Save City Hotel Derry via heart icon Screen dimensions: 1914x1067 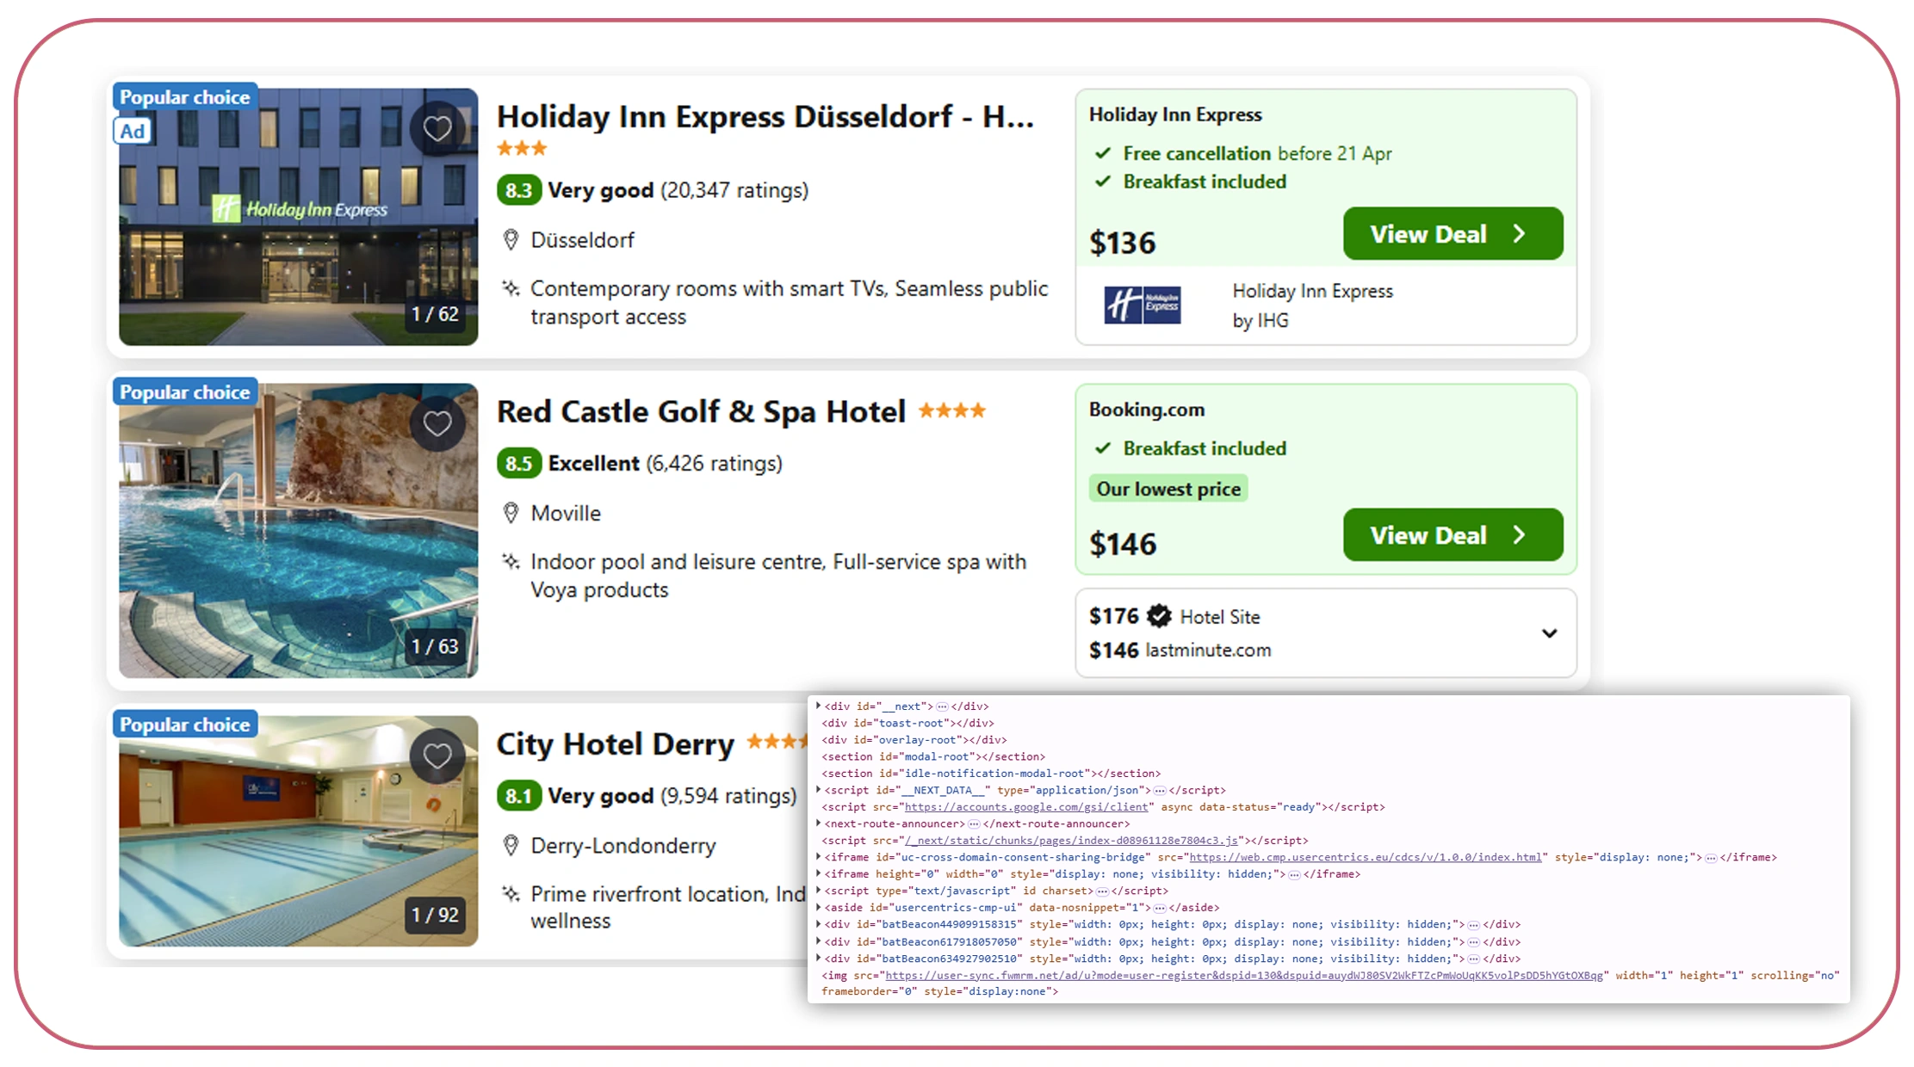coord(437,756)
